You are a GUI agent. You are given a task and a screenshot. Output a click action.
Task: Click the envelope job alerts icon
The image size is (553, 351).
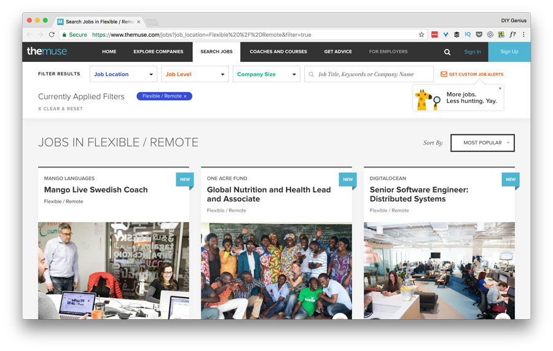(444, 74)
